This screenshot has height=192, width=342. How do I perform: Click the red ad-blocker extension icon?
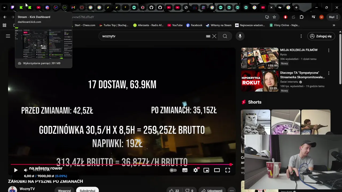tap(285, 17)
